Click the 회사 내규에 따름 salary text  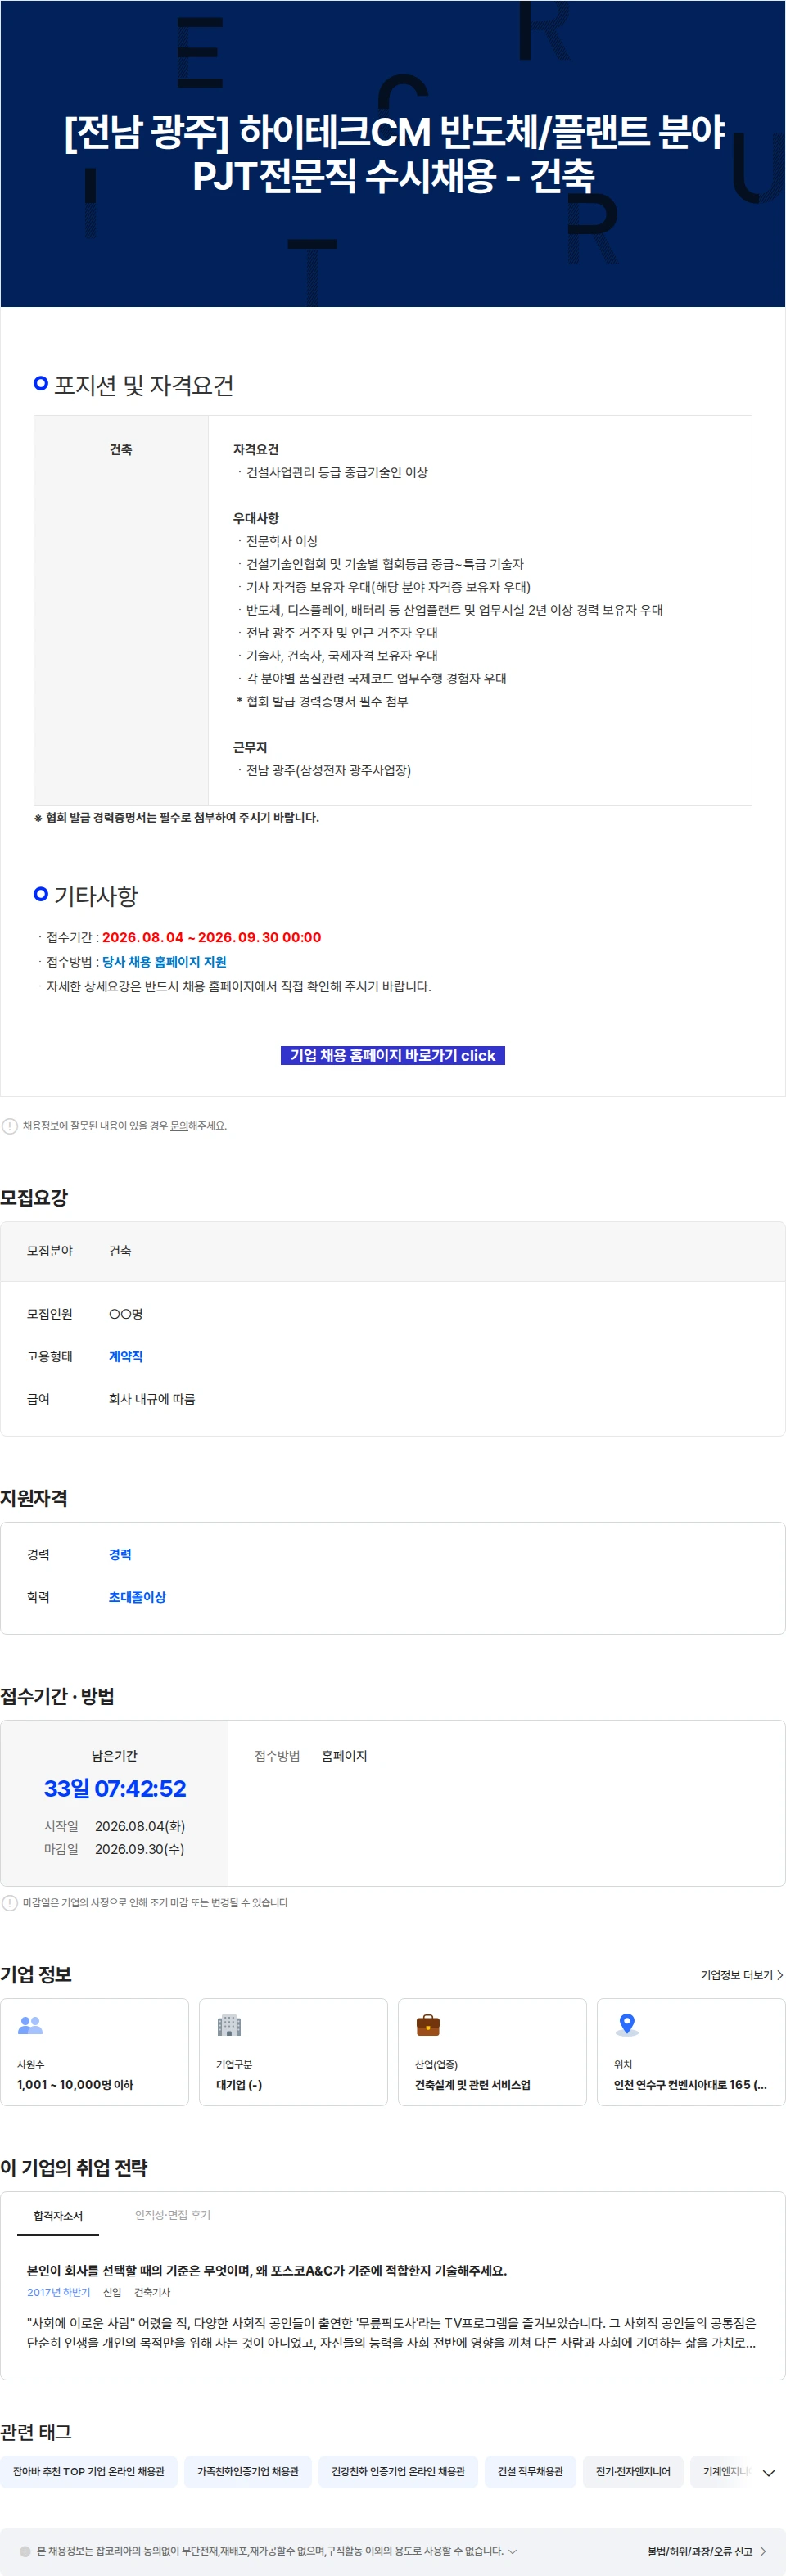tap(152, 1399)
